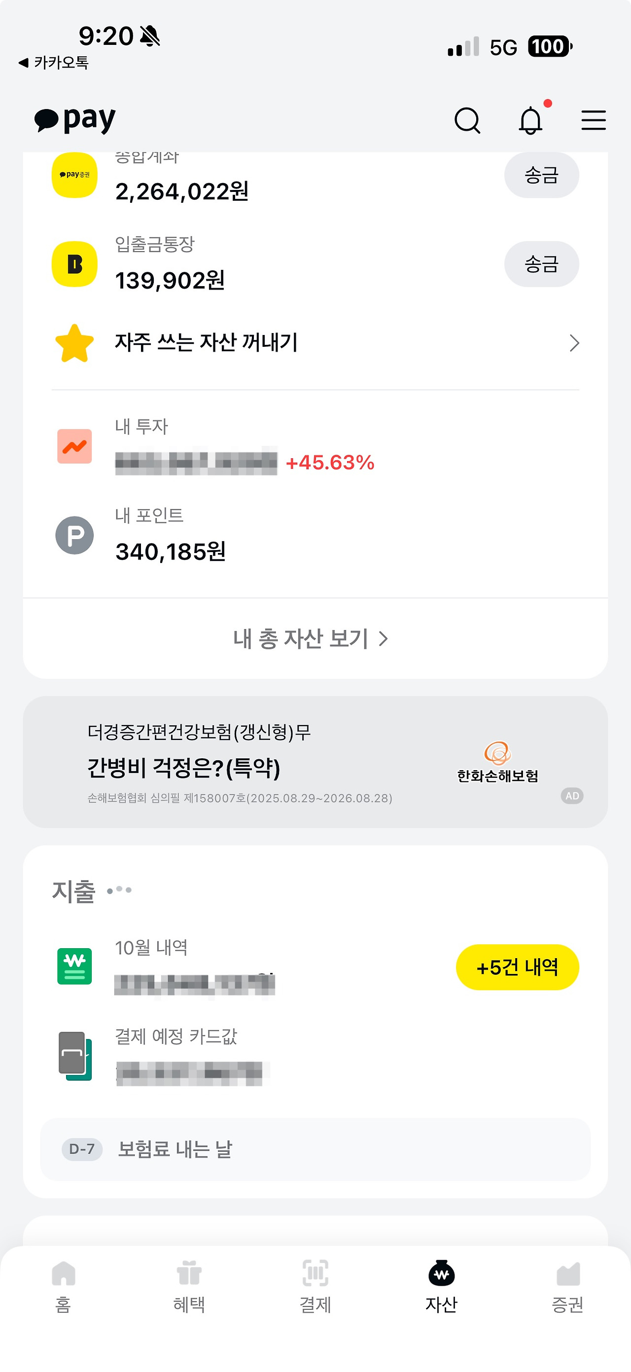Screen dimensions: 631x1372
Task: Tap the yellow star favorites icon
Action: 74,343
